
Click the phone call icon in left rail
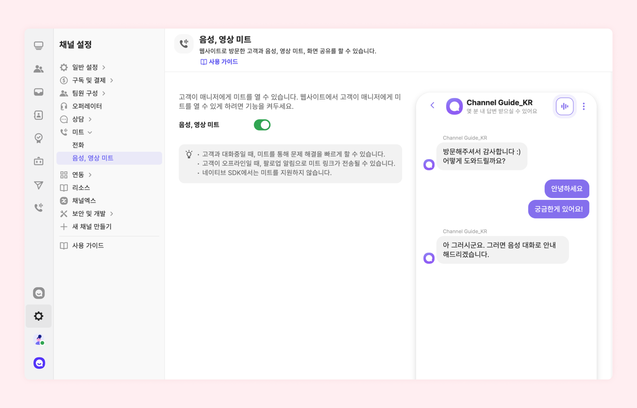[x=39, y=208]
